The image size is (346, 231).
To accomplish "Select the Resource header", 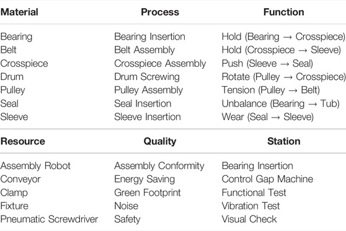I will (x=23, y=141).
